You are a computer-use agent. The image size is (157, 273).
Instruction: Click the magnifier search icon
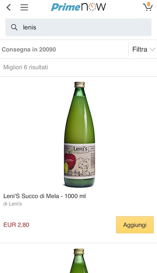coord(14,27)
